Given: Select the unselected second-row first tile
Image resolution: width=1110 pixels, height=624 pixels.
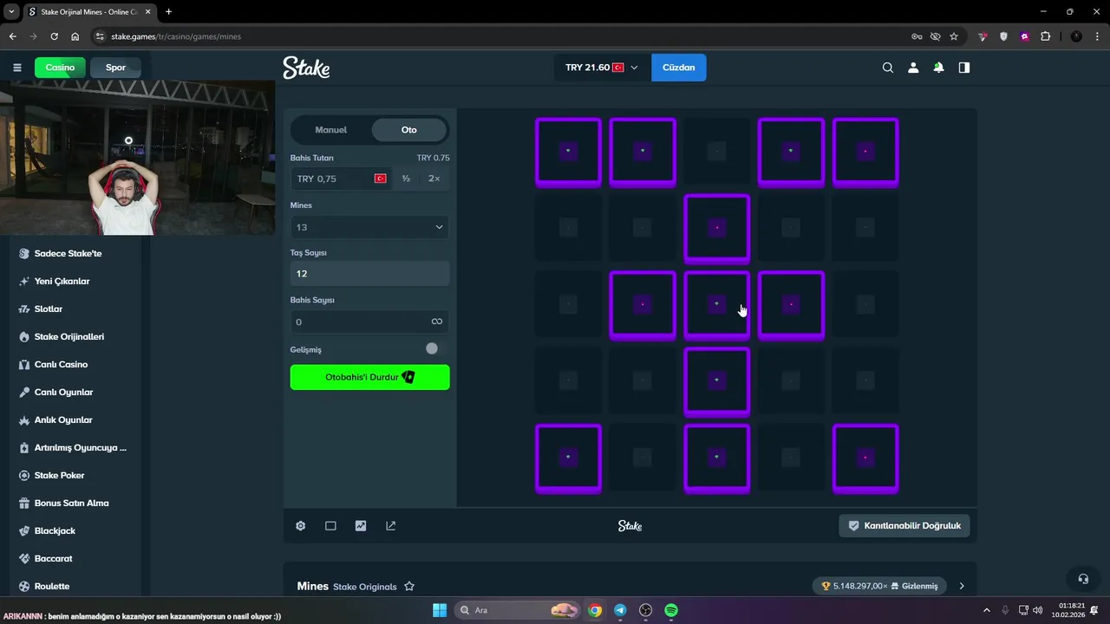Looking at the screenshot, I should point(568,228).
